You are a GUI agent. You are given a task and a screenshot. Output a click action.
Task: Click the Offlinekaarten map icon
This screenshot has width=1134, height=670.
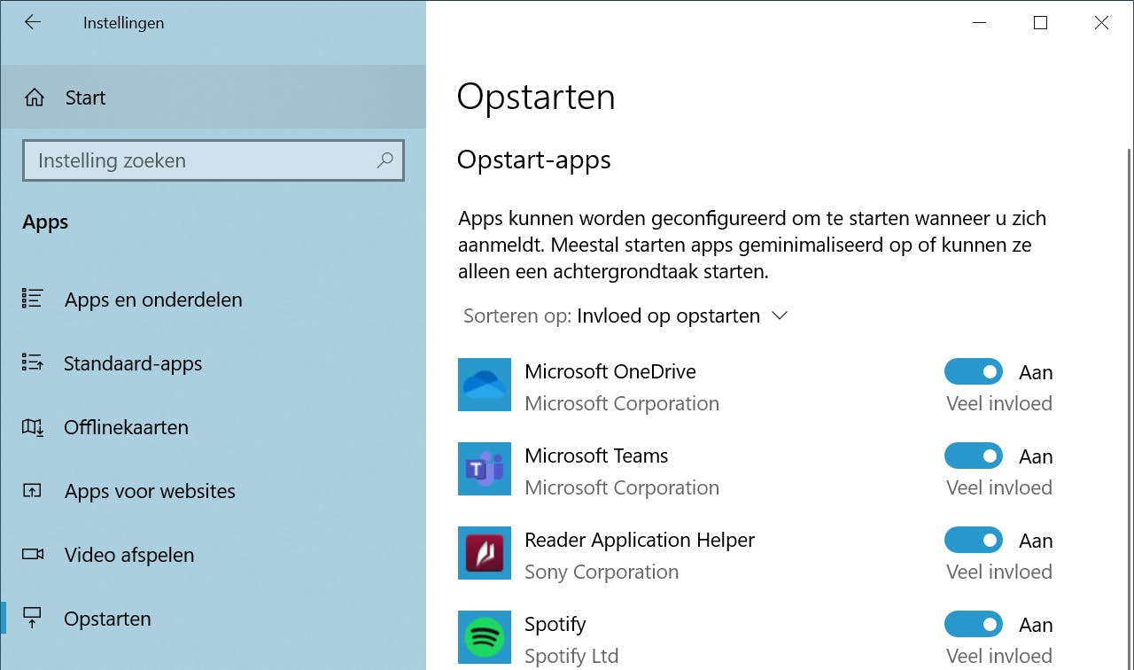[33, 427]
